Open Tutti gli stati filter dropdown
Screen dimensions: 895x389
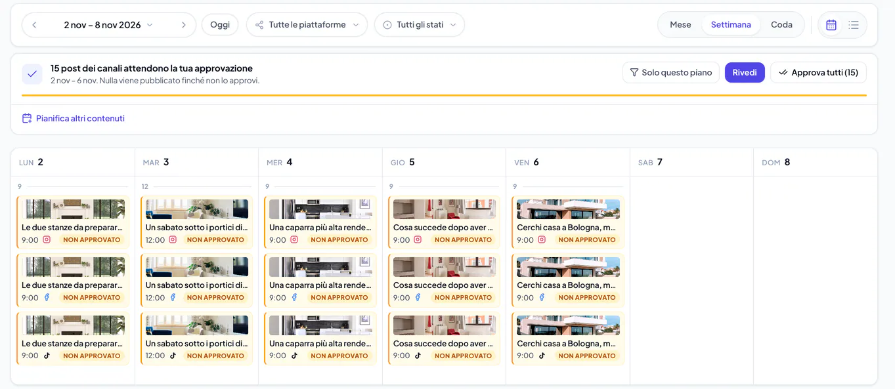[420, 25]
